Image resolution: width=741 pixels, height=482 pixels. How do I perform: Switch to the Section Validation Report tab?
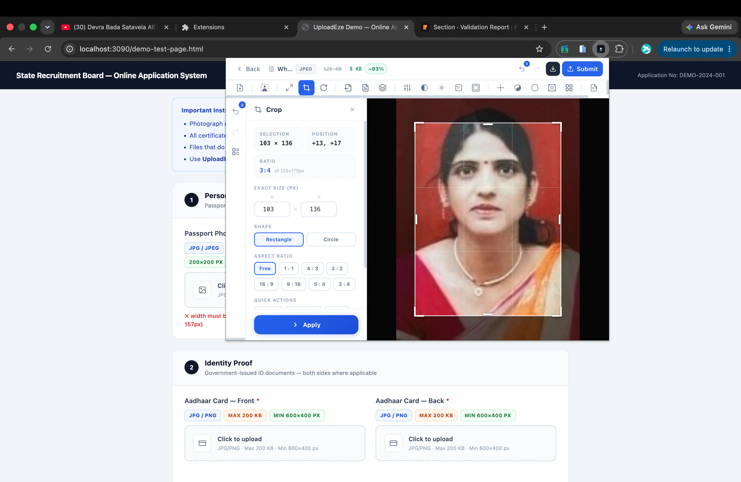[475, 27]
